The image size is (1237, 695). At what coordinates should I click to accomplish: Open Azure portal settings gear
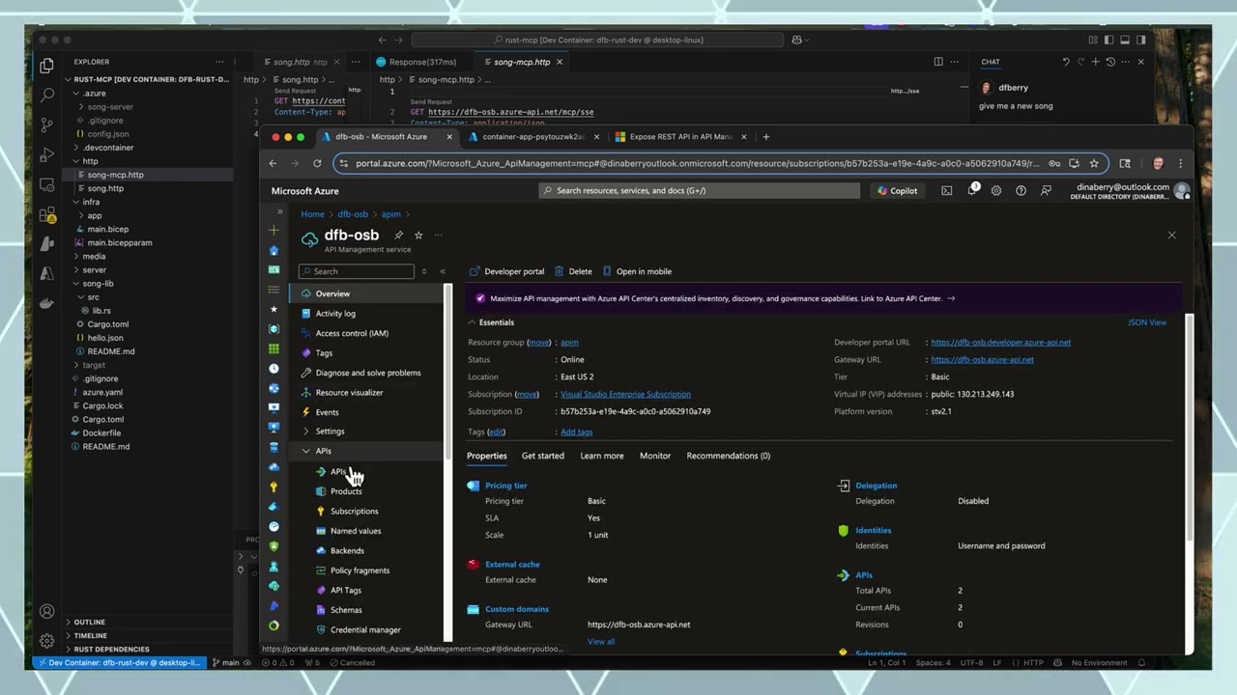point(995,191)
